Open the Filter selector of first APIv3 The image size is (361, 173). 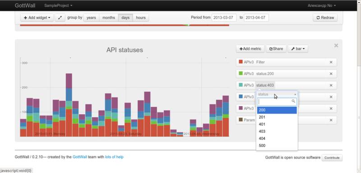tap(260, 62)
